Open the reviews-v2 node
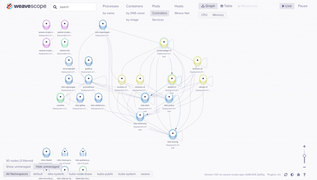The image size is (317, 180). tap(140, 80)
